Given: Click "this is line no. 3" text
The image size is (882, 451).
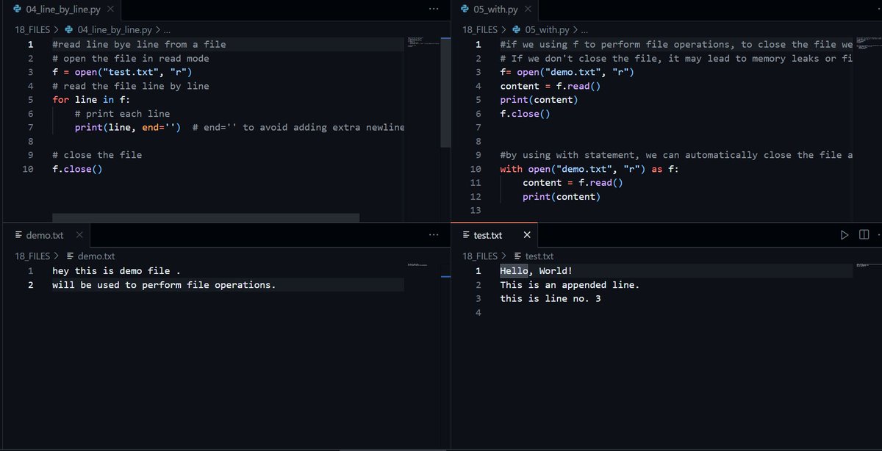Looking at the screenshot, I should [551, 298].
